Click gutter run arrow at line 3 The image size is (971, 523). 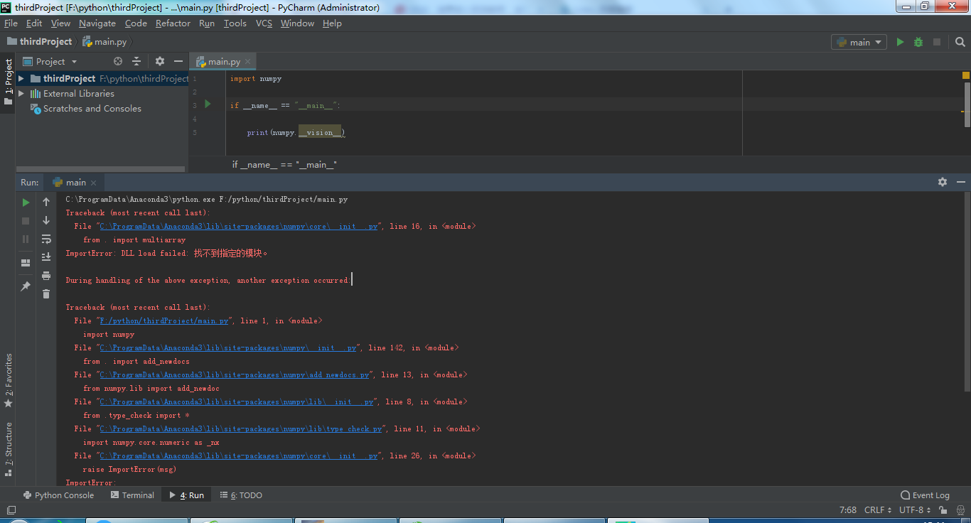click(x=208, y=104)
